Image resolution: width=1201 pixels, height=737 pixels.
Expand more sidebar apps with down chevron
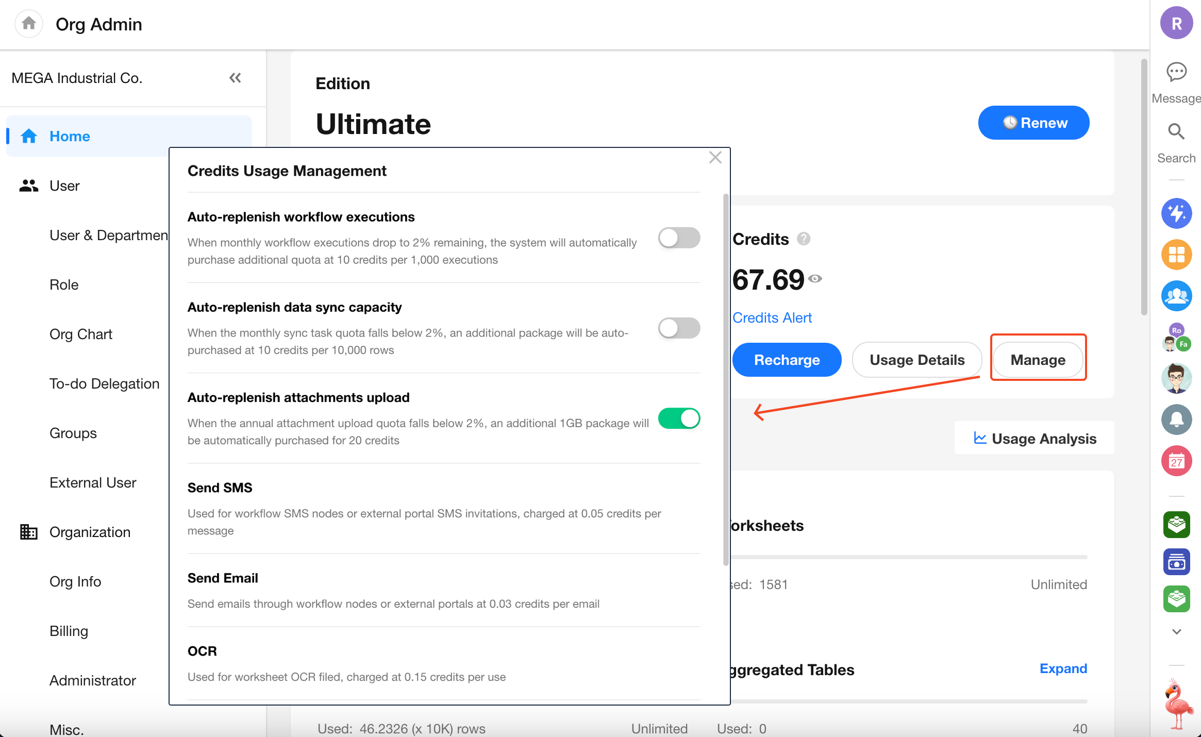pos(1176,631)
